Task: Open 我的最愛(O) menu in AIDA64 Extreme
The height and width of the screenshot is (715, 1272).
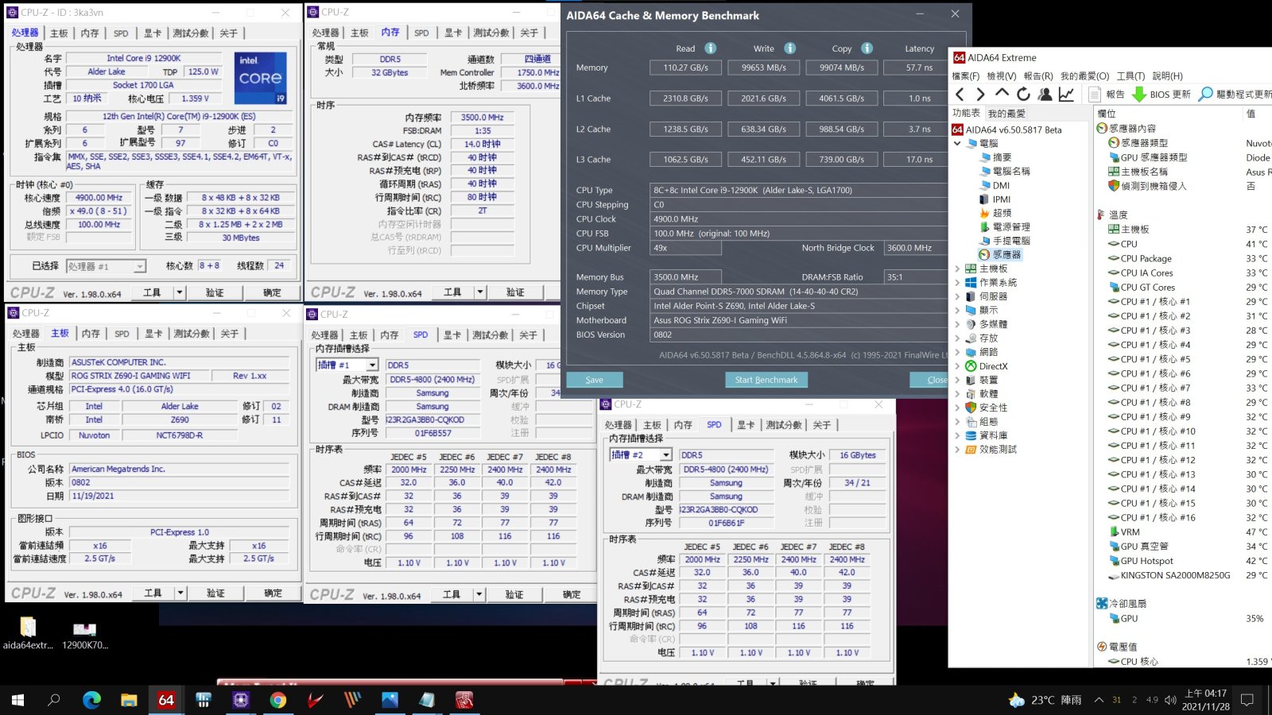Action: (x=1084, y=76)
